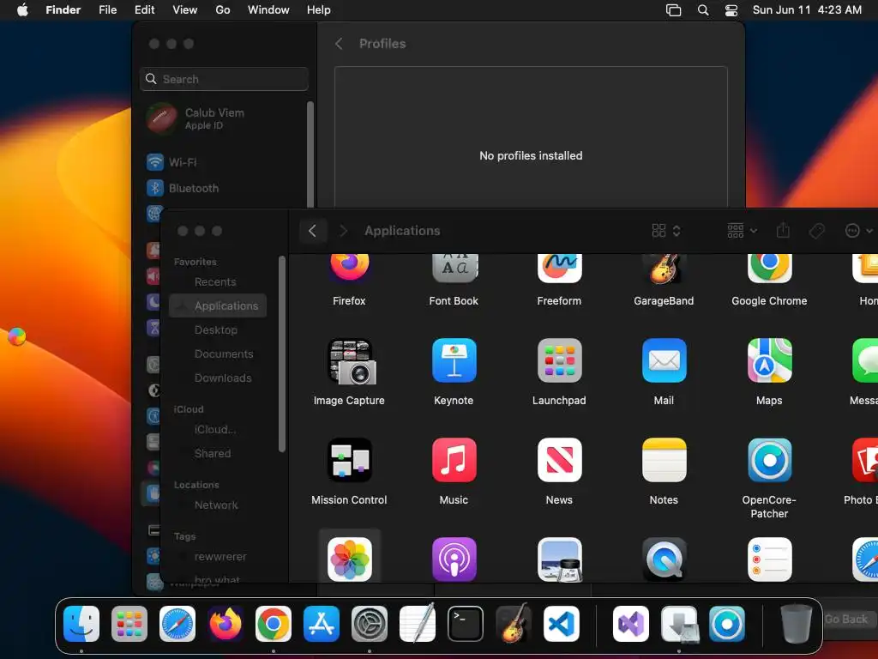Open the Reminders app icon
The height and width of the screenshot is (659, 878).
769,559
